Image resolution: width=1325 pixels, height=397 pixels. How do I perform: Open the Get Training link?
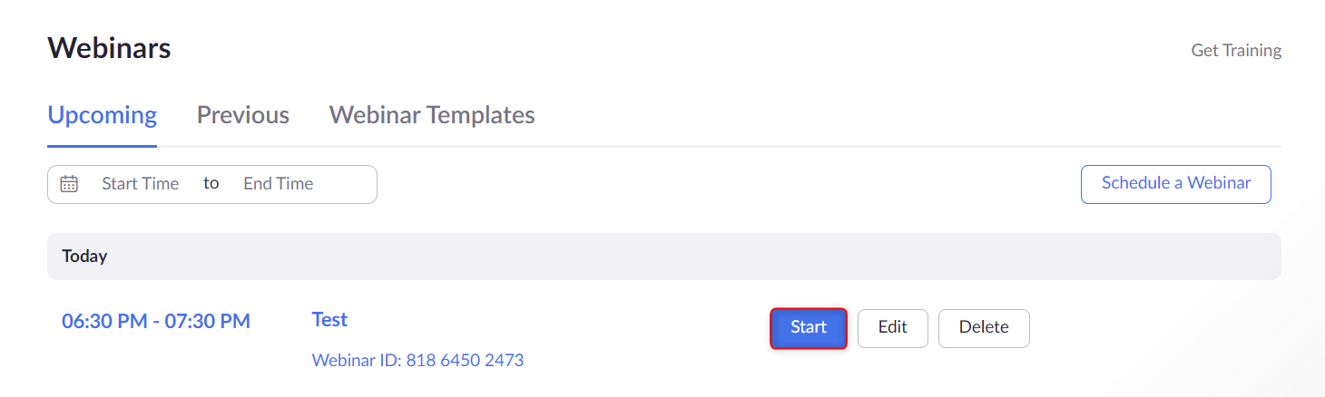tap(1236, 51)
